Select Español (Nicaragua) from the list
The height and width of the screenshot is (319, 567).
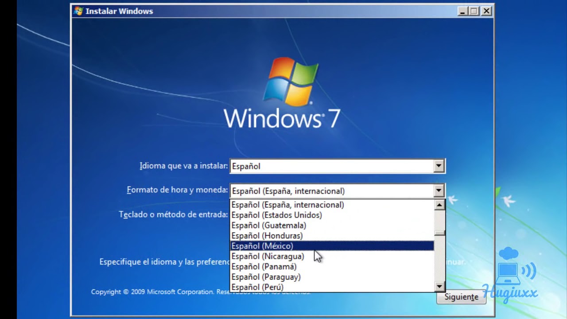(332, 256)
